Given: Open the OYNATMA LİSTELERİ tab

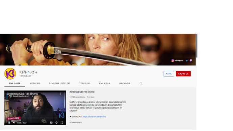Looking at the screenshot, I should 59,83.
